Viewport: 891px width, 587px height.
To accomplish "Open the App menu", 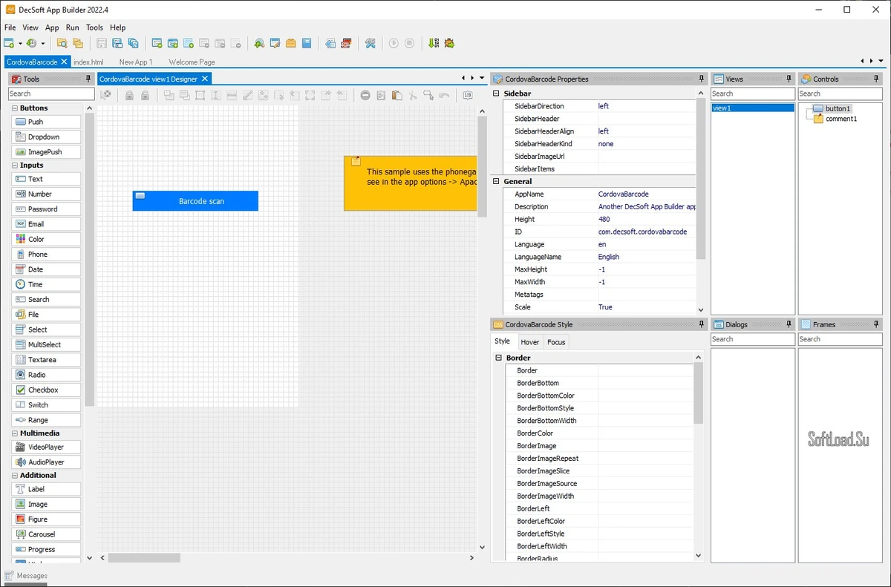I will tap(52, 27).
